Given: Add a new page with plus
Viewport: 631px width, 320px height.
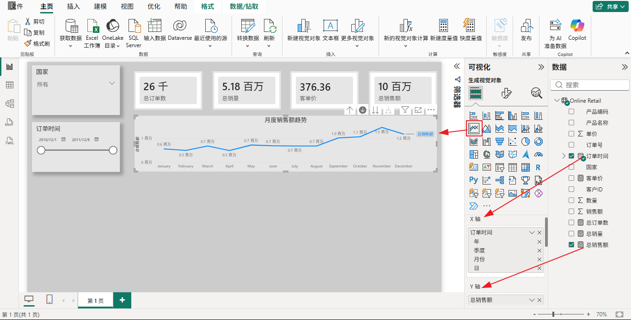Looking at the screenshot, I should click(x=122, y=300).
